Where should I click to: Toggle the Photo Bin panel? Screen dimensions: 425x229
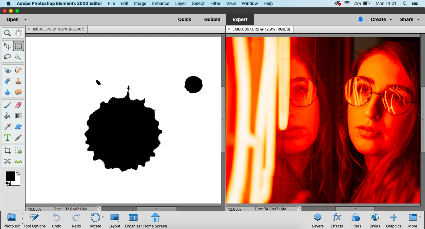pos(12,220)
